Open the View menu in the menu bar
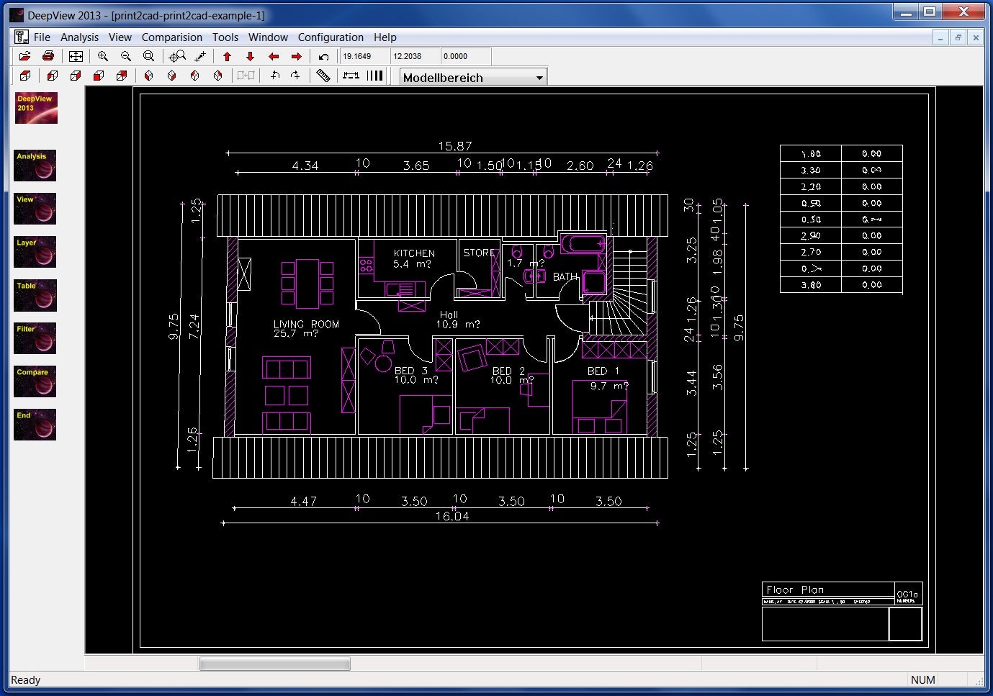Screen dimensions: 993x696 click(x=120, y=37)
